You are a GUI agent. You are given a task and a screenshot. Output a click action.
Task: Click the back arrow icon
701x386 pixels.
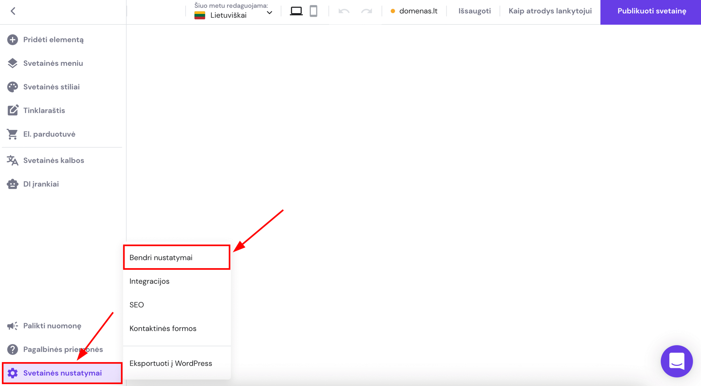13,11
